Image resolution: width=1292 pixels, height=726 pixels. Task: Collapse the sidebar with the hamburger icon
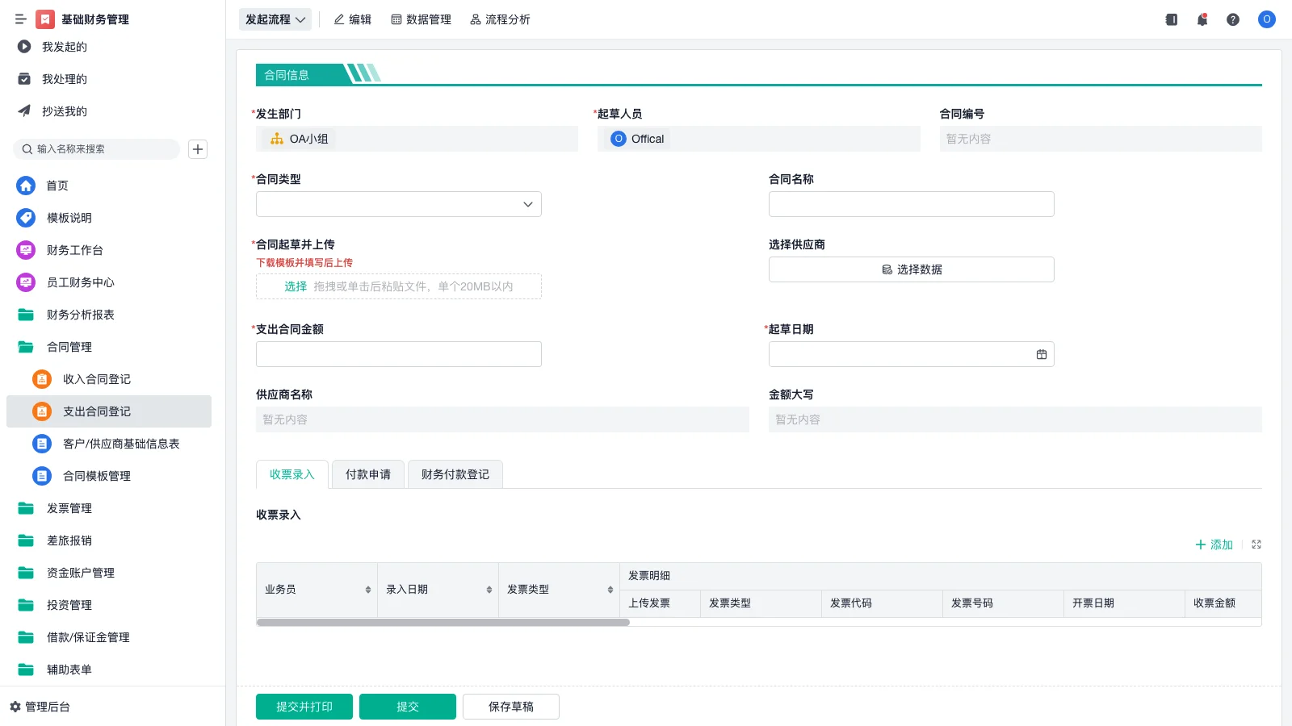(21, 19)
